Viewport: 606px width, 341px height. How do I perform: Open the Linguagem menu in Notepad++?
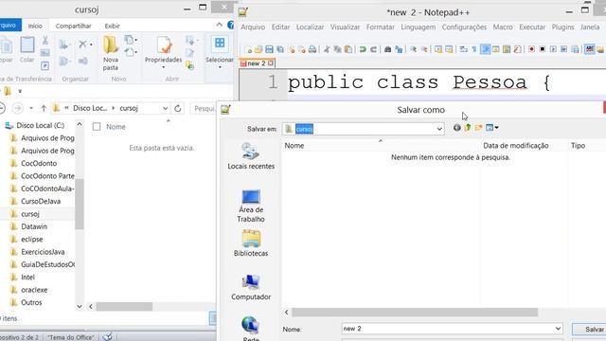tap(419, 27)
